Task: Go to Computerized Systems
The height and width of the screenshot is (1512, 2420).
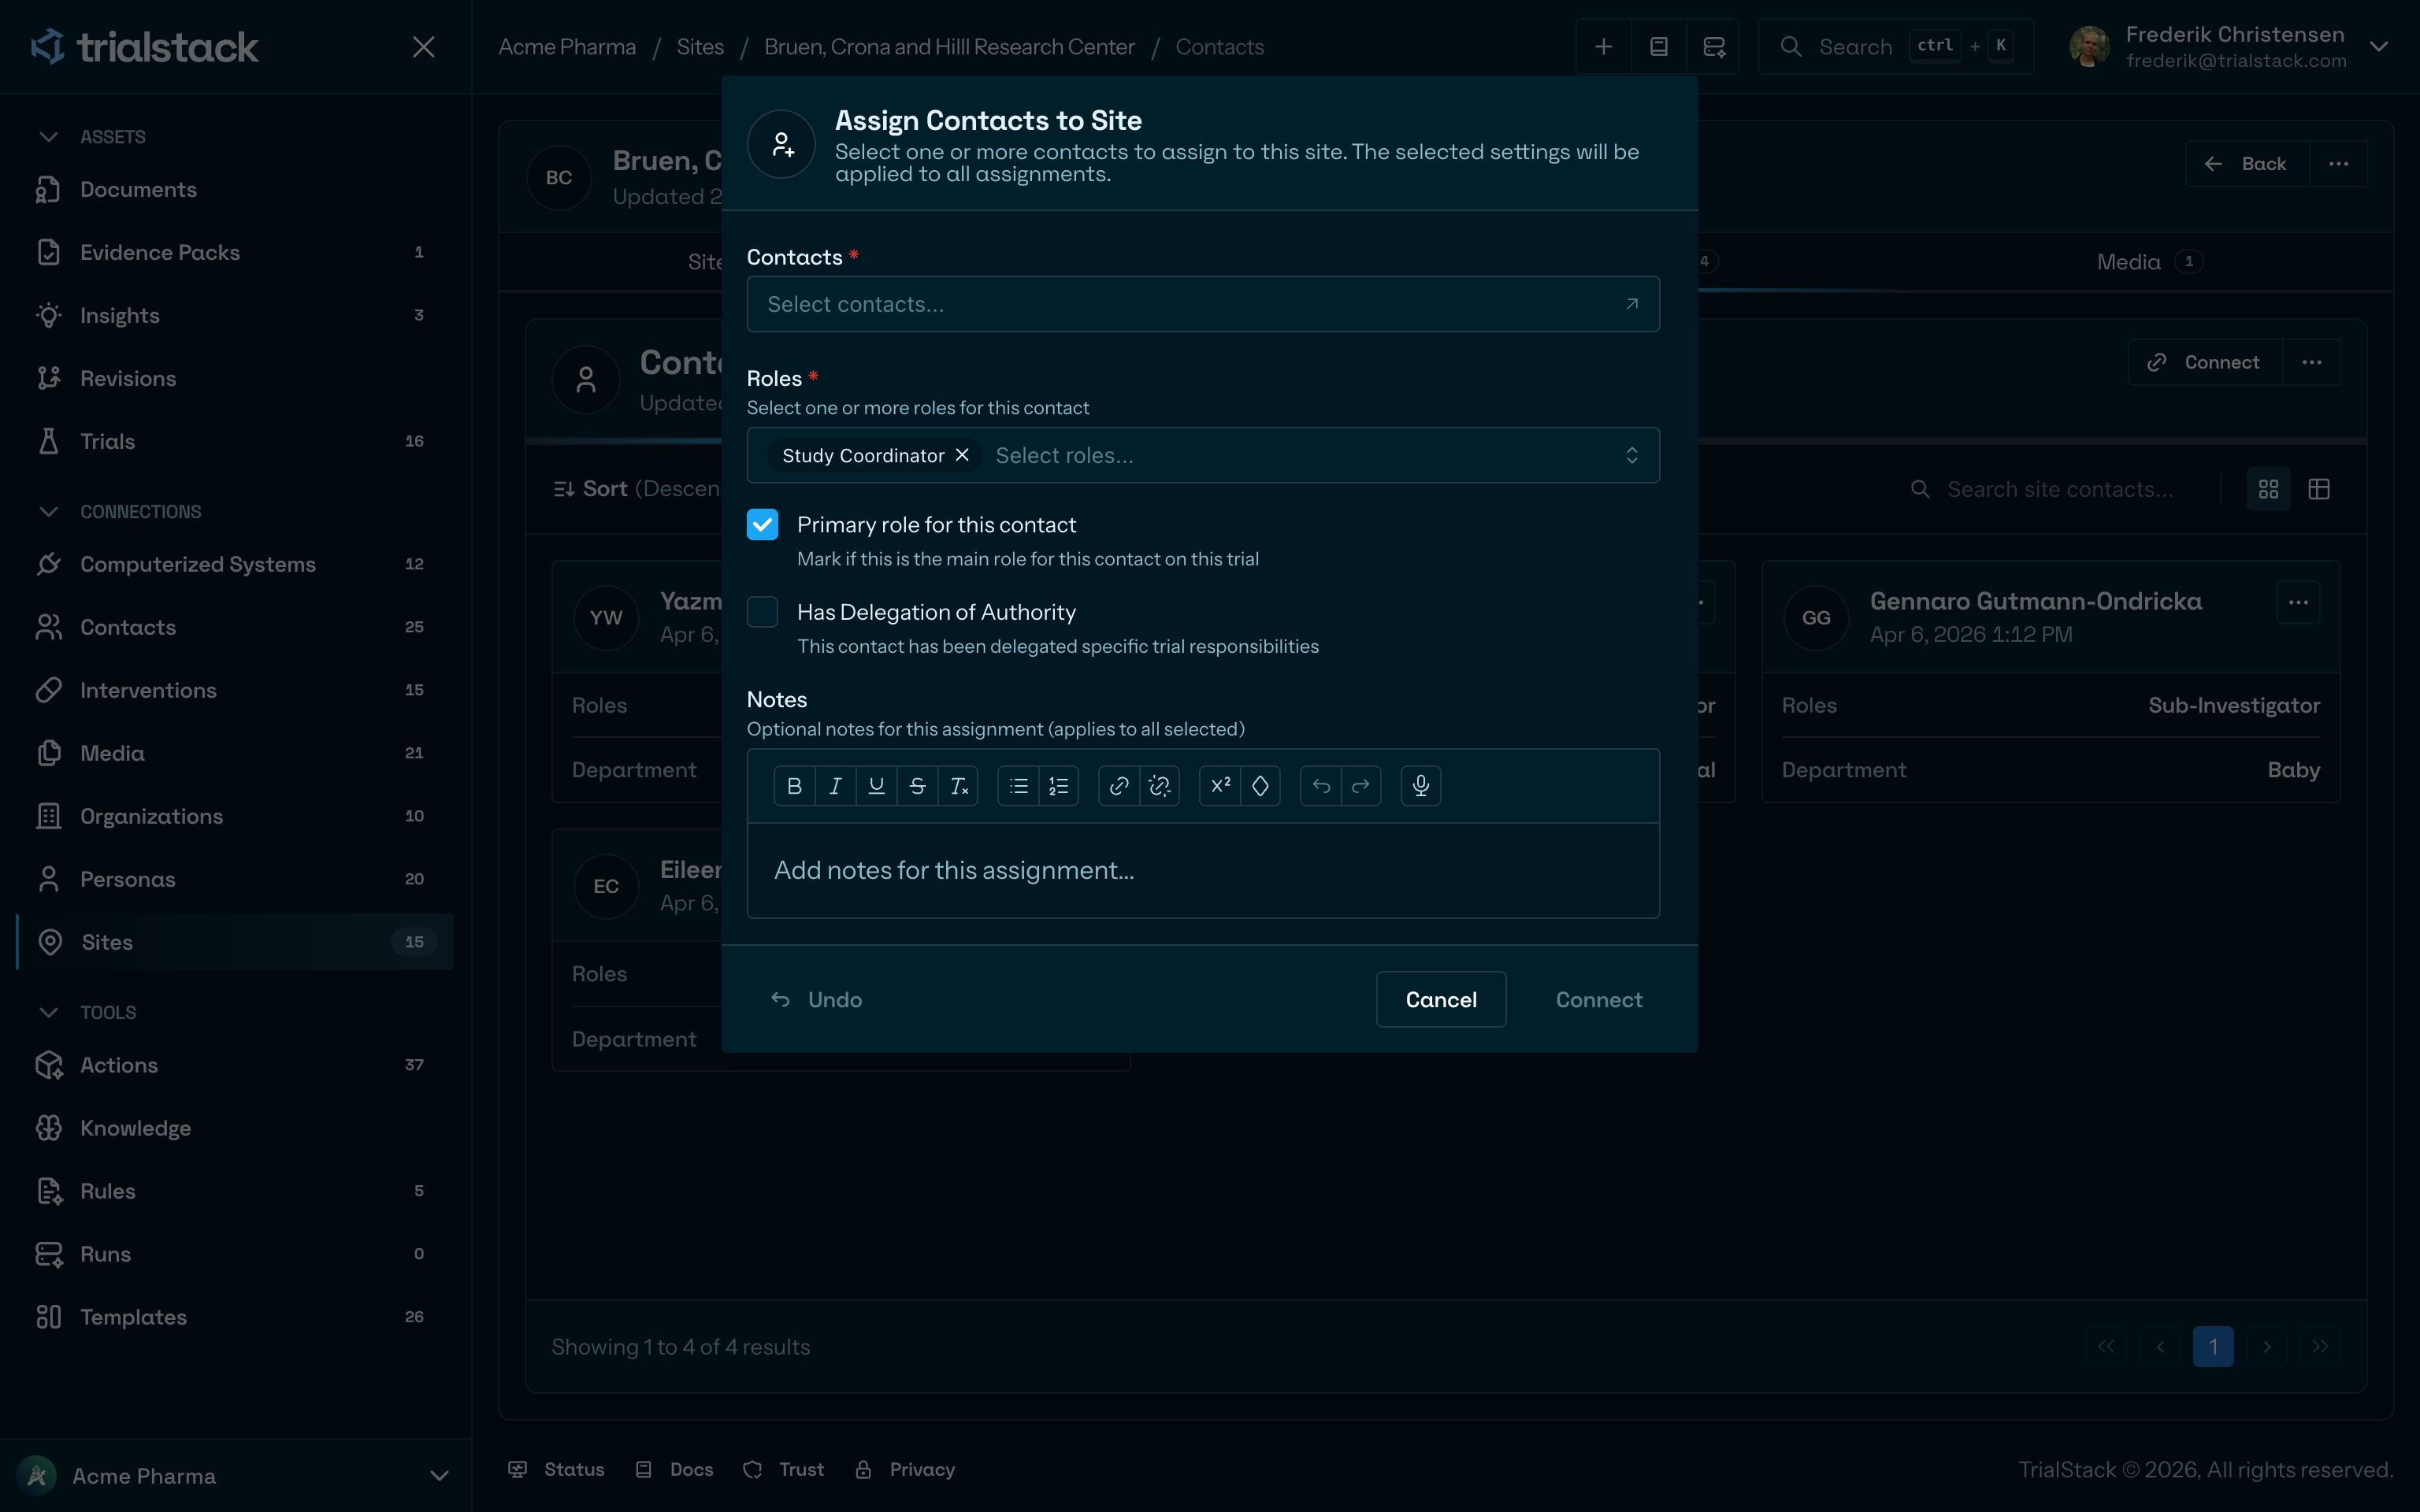Action: click(235, 565)
